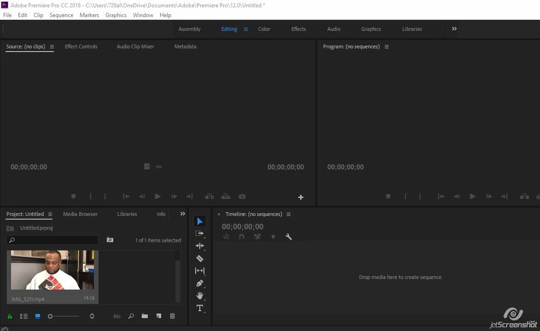This screenshot has width=540, height=331.
Task: Click the Export Frame camera icon
Action: click(242, 196)
